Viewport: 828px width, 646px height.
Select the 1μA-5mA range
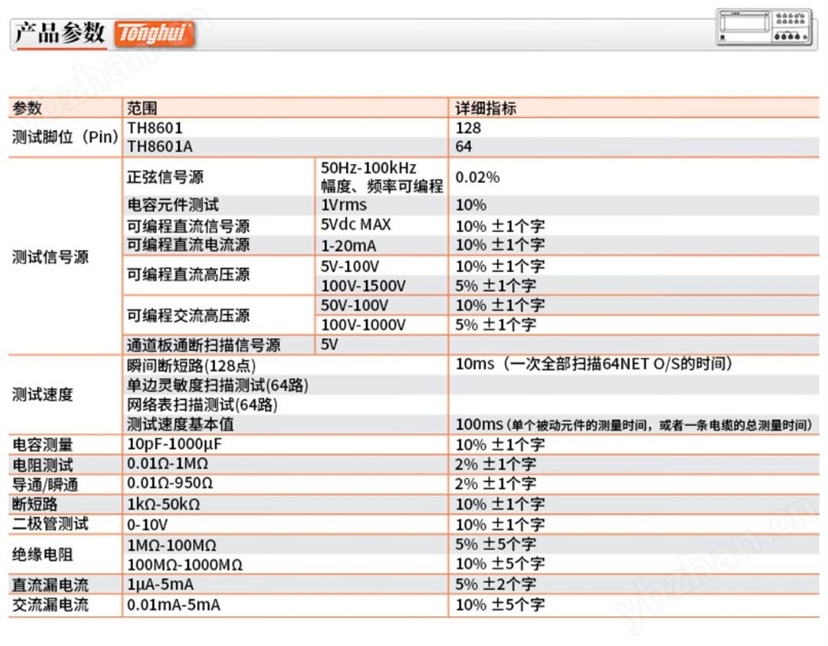point(160,584)
